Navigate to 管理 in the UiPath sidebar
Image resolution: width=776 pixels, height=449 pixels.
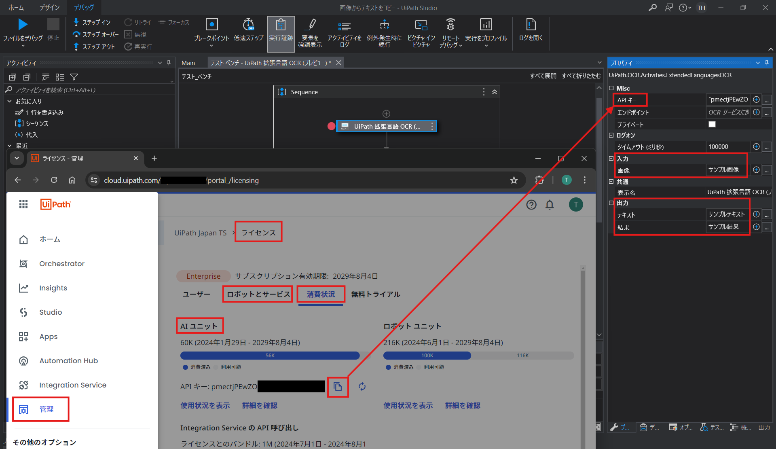pyautogui.click(x=40, y=409)
